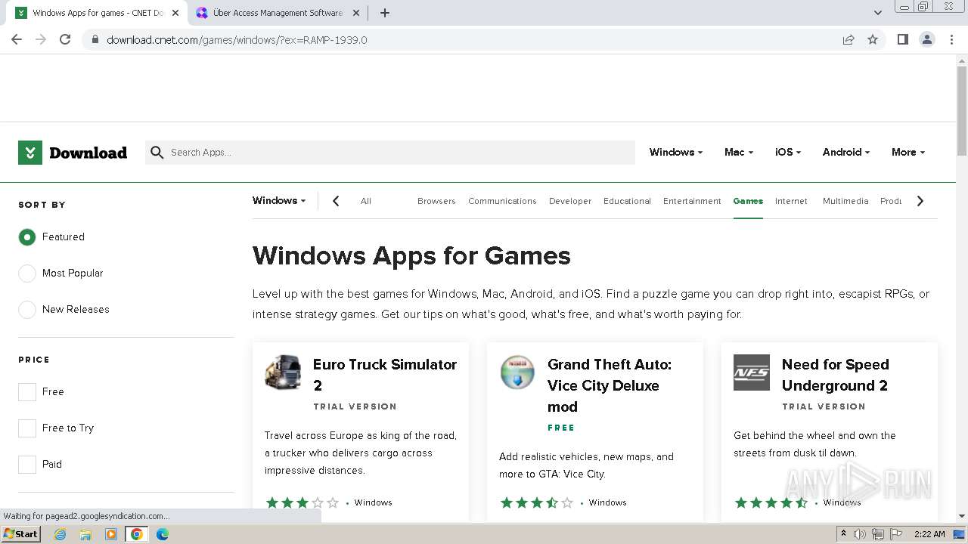Image resolution: width=968 pixels, height=544 pixels.
Task: Expand the Android platform menu
Action: [x=845, y=152]
